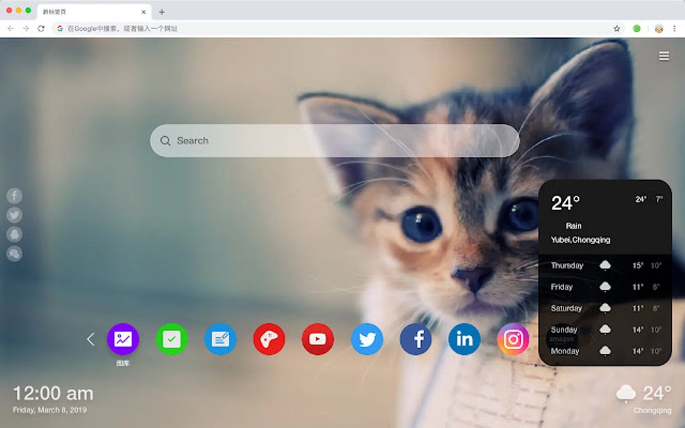Image resolution: width=685 pixels, height=428 pixels.
Task: Open the Instagram shortcut icon
Action: pos(512,339)
